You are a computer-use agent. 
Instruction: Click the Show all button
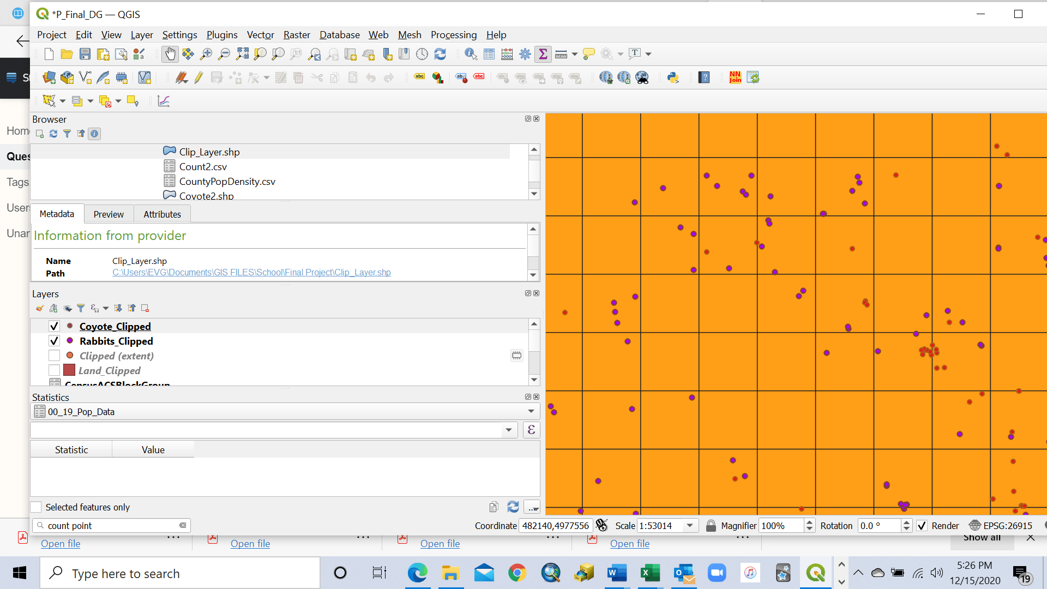click(982, 537)
